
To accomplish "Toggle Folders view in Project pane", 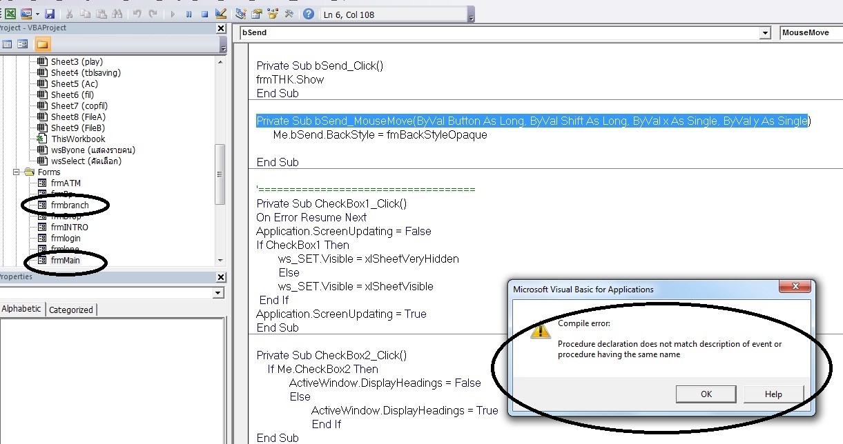I will tap(42, 44).
